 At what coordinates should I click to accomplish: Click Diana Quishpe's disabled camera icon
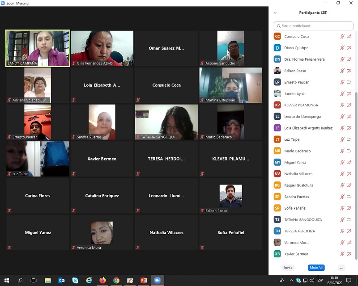349,48
